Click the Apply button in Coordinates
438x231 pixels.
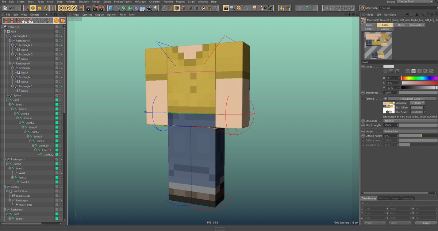[x=426, y=223]
